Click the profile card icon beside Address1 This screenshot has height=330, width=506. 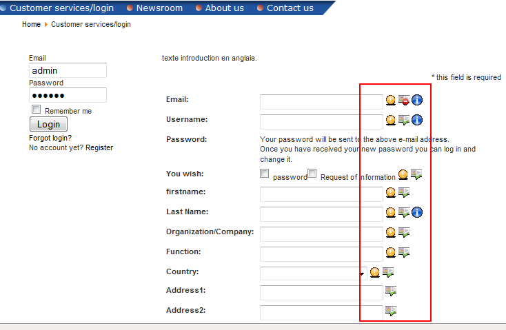click(x=391, y=291)
